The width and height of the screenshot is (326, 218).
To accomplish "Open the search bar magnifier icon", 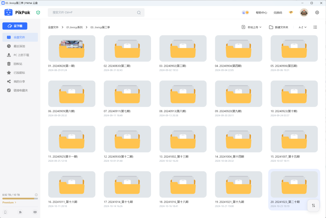I will coord(138,12).
